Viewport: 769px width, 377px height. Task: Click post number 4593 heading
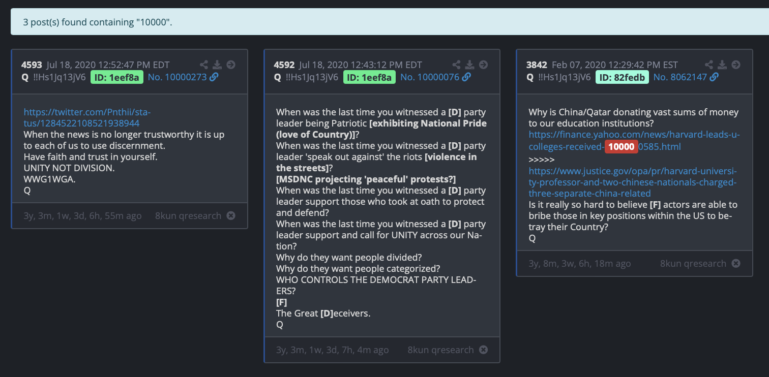pyautogui.click(x=32, y=65)
